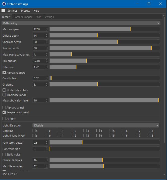Open the Light IDs action dropdown

(96, 125)
